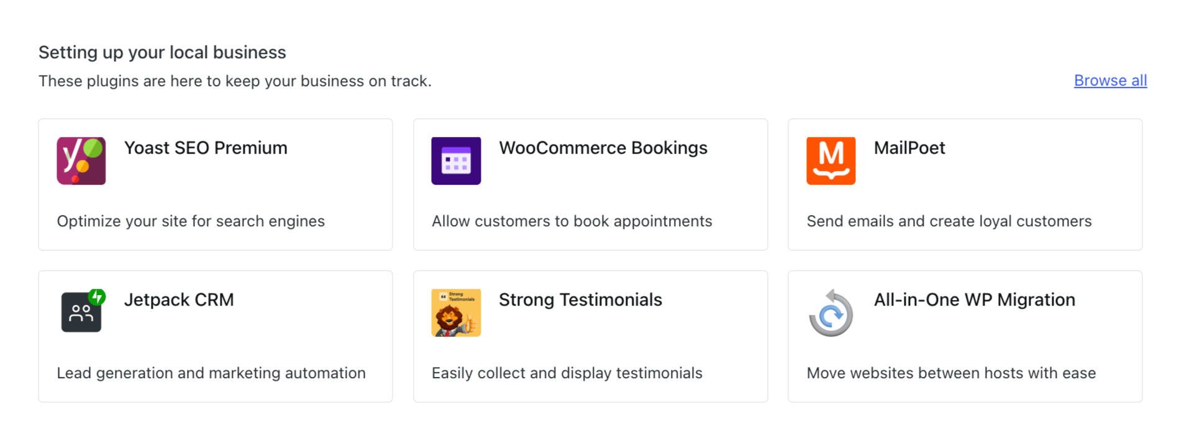Click the Setting up your local business heading
Screen dimensions: 1184x429
(162, 52)
